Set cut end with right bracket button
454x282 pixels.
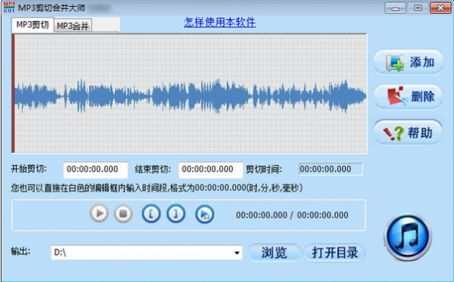click(175, 214)
